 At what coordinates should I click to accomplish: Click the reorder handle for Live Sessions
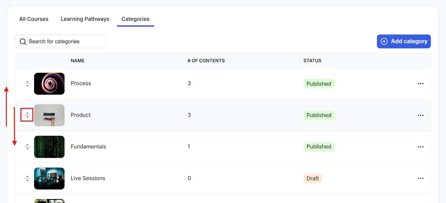[27, 178]
